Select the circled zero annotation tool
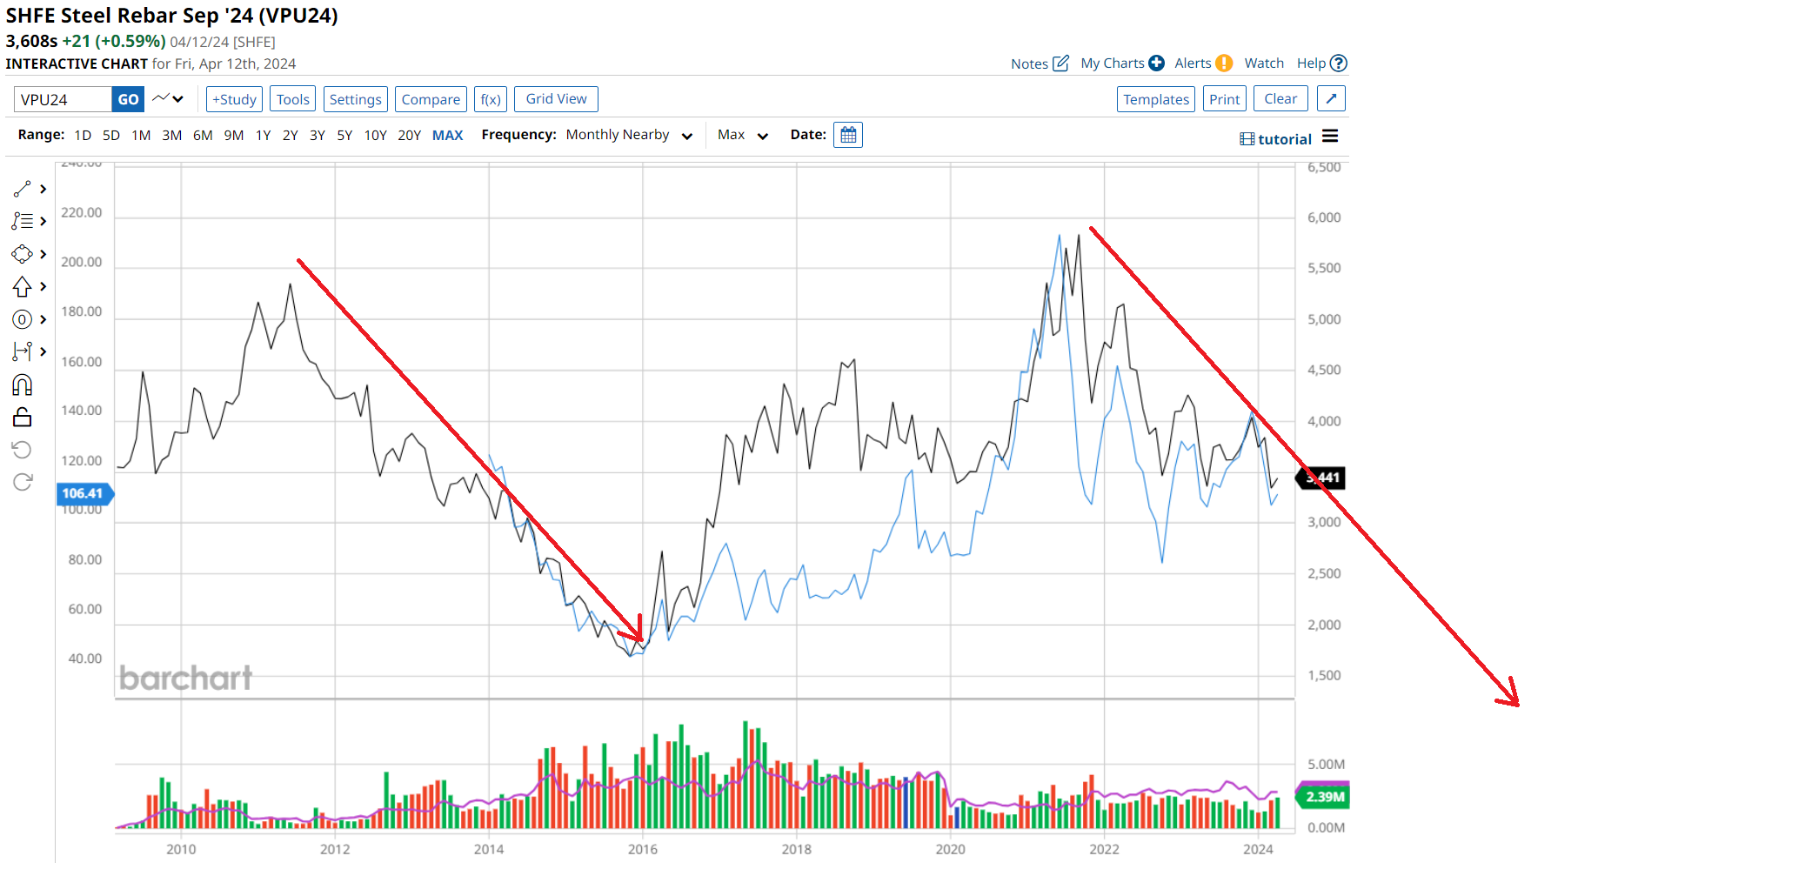The width and height of the screenshot is (1812, 876). [23, 319]
